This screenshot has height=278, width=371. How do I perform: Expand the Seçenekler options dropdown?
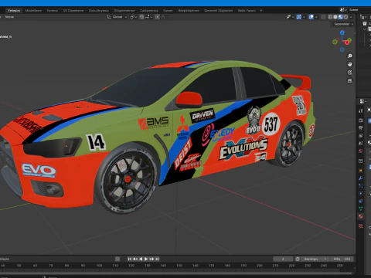343,24
